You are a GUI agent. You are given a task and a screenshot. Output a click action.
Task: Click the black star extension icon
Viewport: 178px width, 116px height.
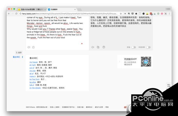pos(136,14)
